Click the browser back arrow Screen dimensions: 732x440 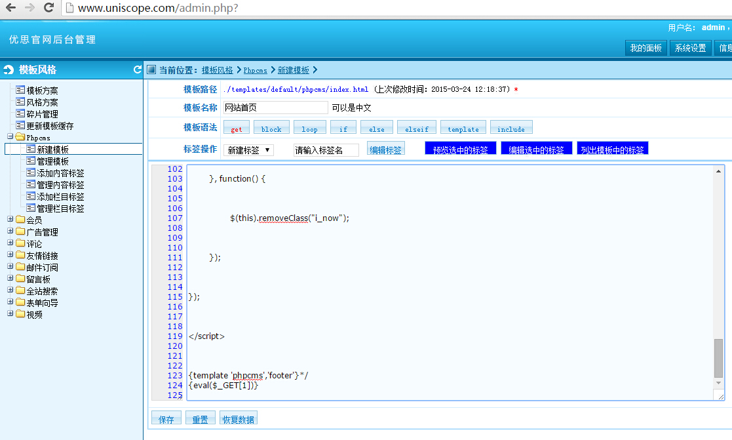pyautogui.click(x=10, y=7)
